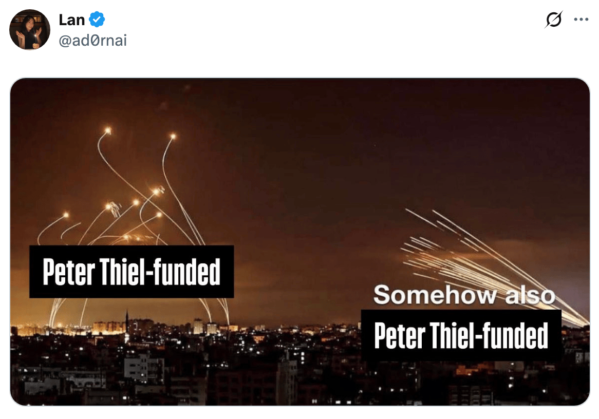
Task: Click the right Peter Thiel-funded caption box
Action: click(461, 335)
